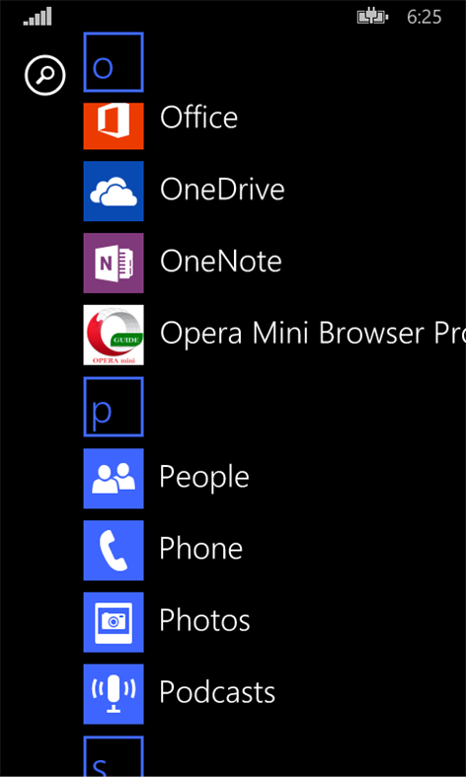Select the Podcasts label text

[217, 692]
